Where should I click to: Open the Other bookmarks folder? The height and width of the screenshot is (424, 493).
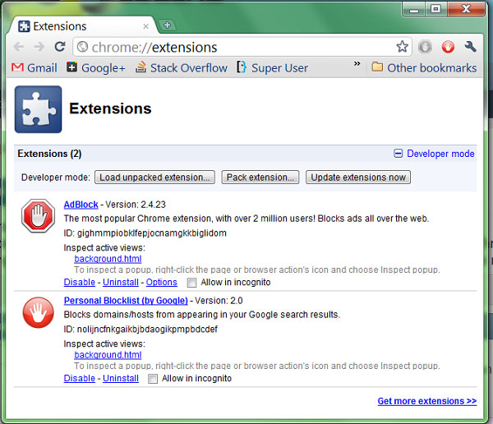[x=424, y=68]
